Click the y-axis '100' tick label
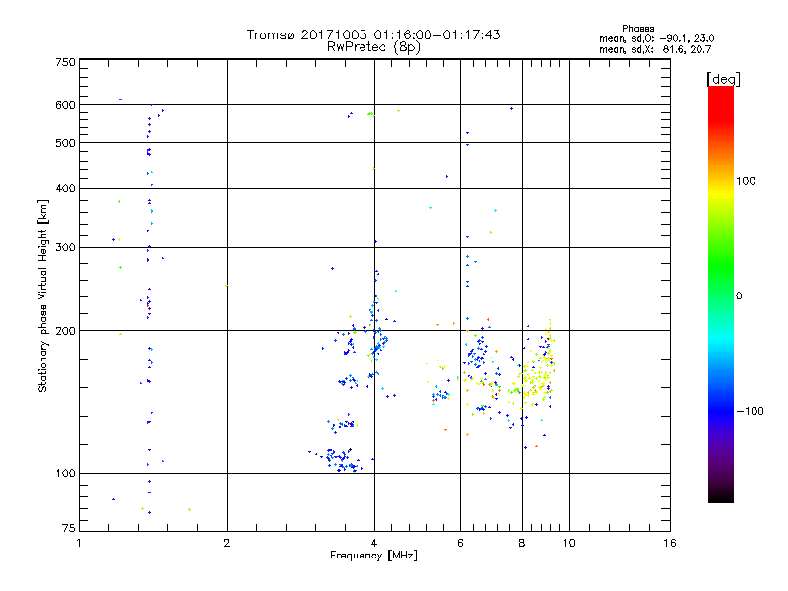The height and width of the screenshot is (591, 788). coord(65,474)
